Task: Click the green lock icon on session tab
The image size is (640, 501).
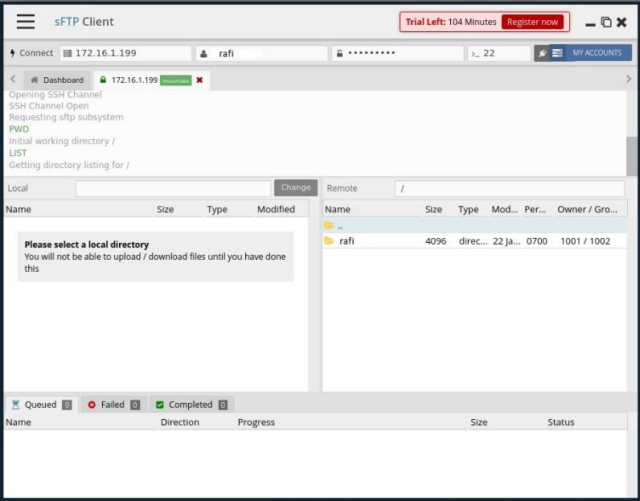Action: click(x=103, y=80)
